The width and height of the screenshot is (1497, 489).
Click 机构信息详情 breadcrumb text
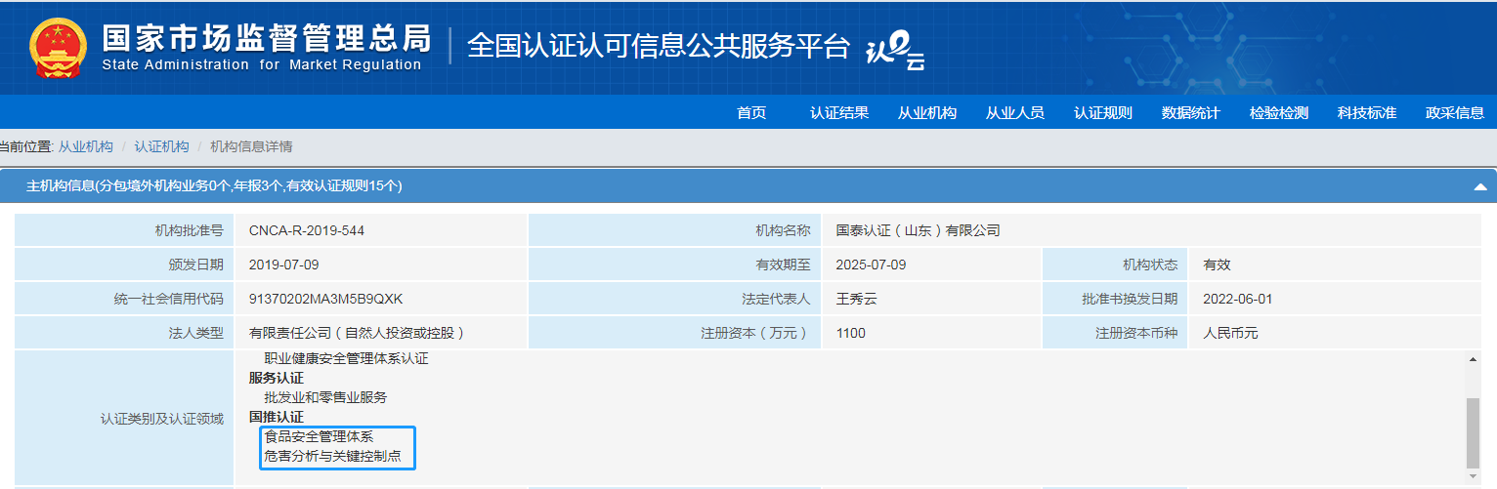click(x=251, y=146)
